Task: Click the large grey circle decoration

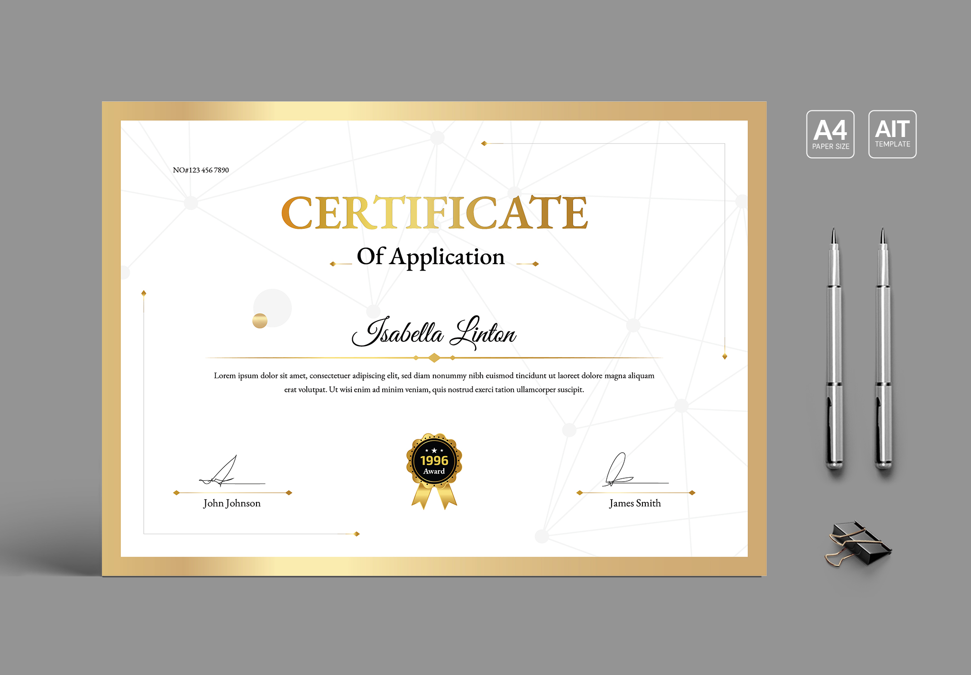Action: coord(276,304)
